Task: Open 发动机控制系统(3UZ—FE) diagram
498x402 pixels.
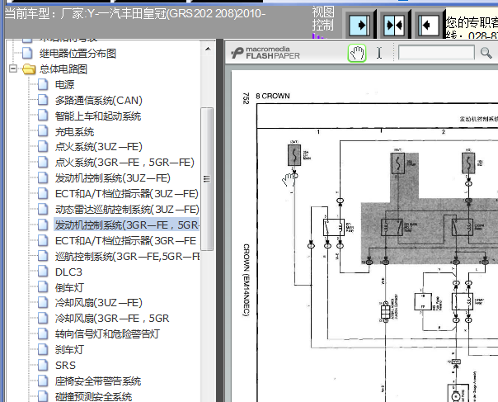Action: [113, 178]
